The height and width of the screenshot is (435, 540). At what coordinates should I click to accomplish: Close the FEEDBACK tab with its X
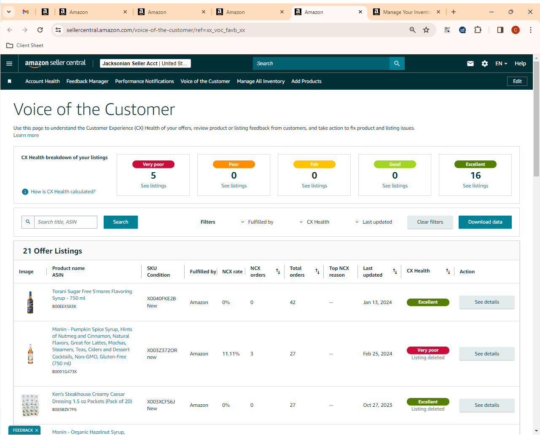click(x=37, y=430)
